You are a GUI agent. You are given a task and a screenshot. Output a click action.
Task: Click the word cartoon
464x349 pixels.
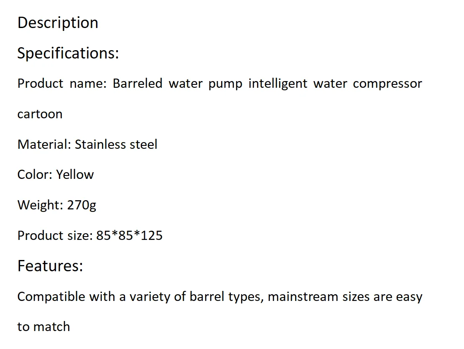click(x=40, y=115)
